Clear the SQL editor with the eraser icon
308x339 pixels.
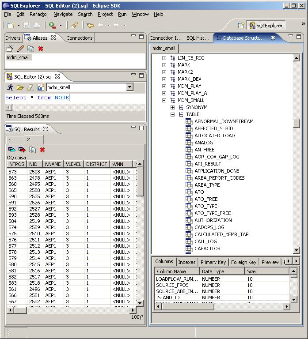click(30, 87)
